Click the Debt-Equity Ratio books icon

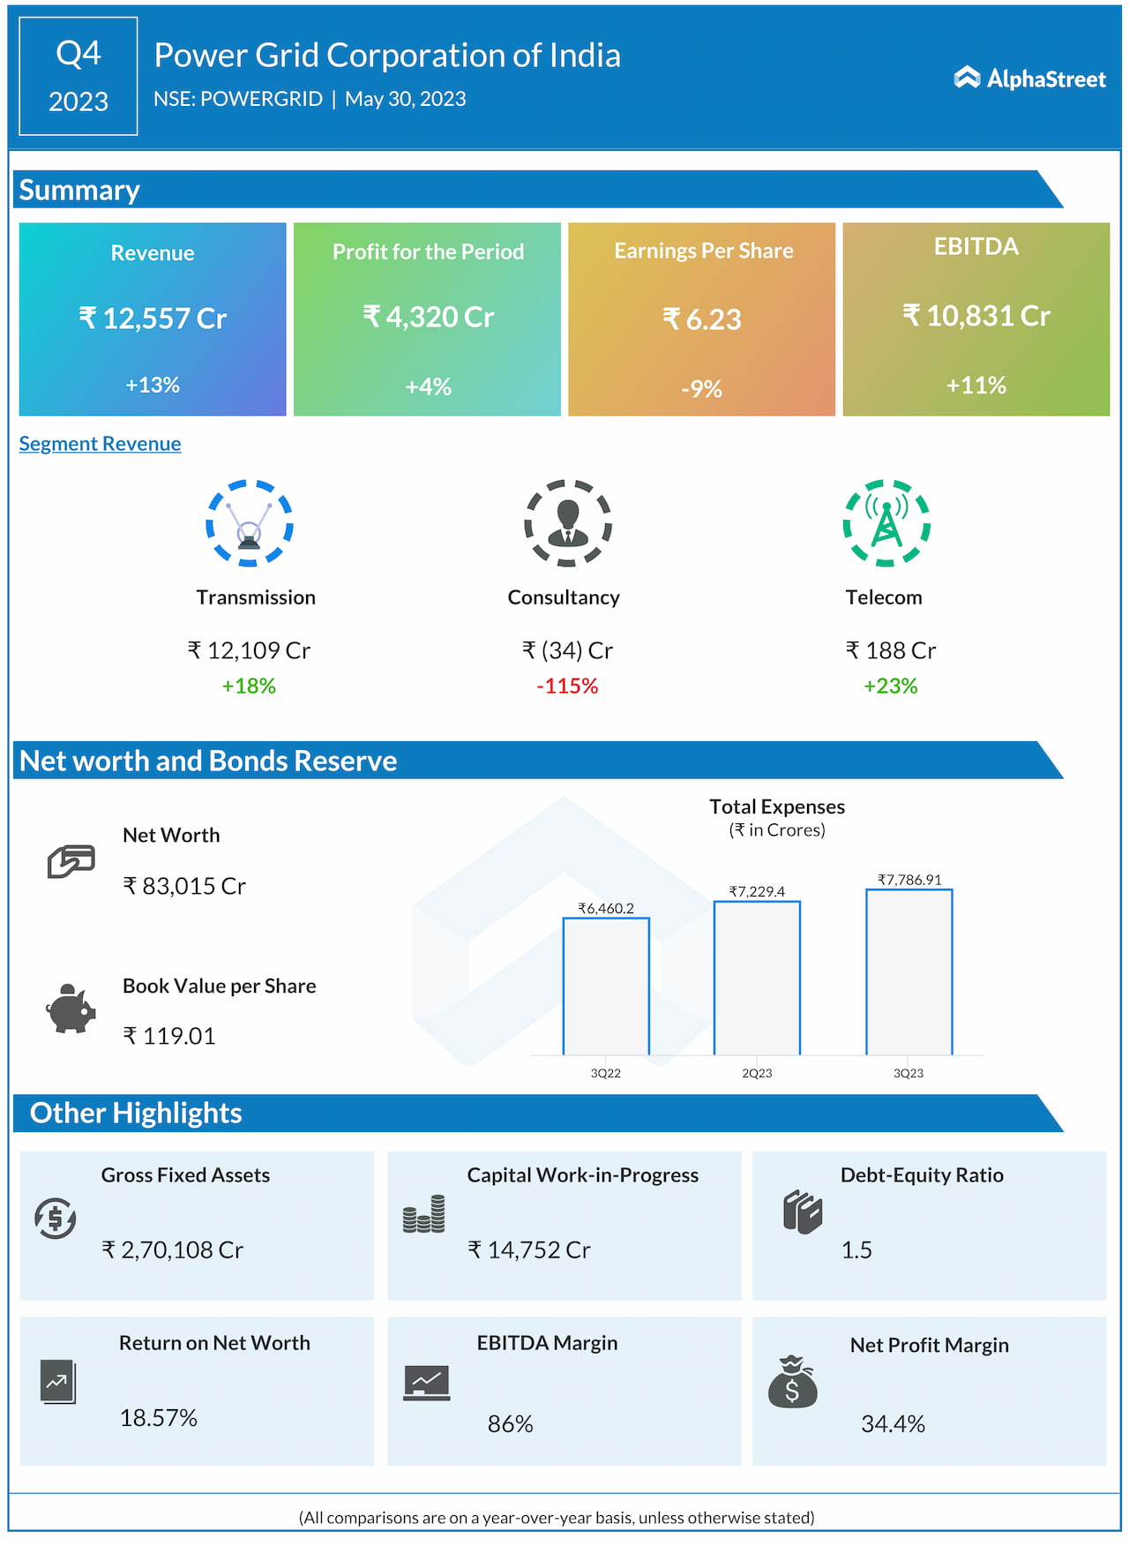802,1212
